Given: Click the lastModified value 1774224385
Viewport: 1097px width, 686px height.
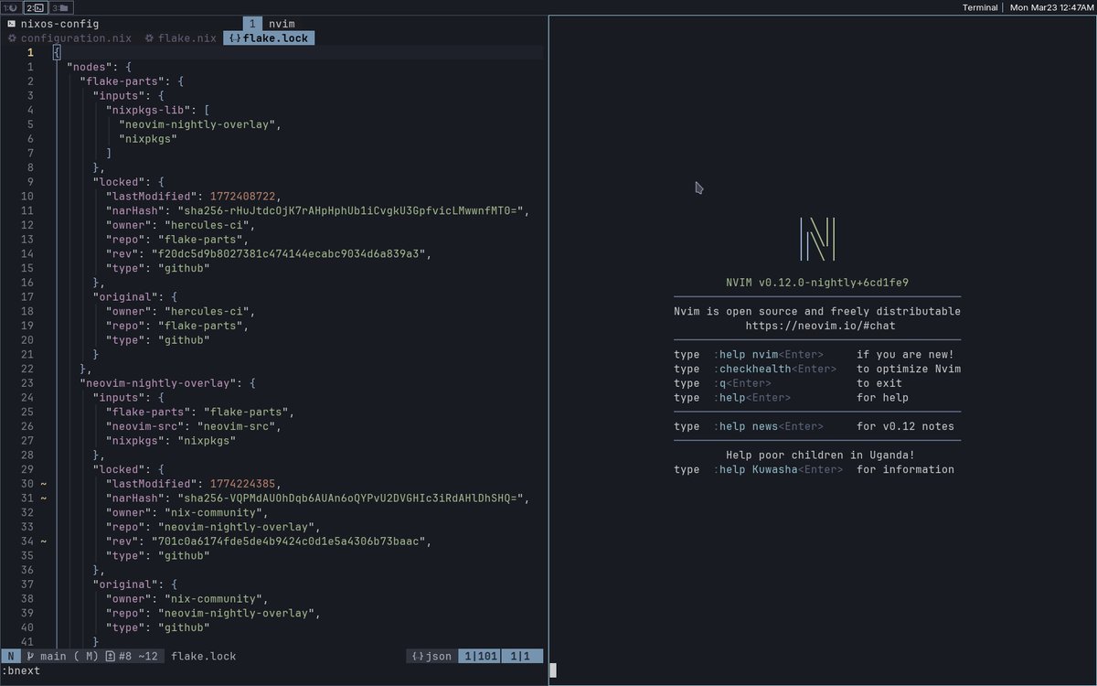Looking at the screenshot, I should pos(242,484).
